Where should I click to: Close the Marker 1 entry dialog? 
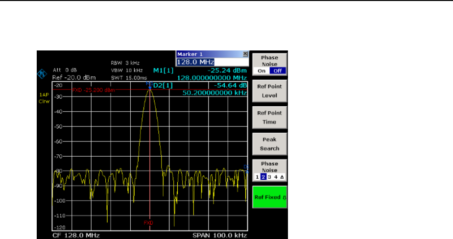245,54
